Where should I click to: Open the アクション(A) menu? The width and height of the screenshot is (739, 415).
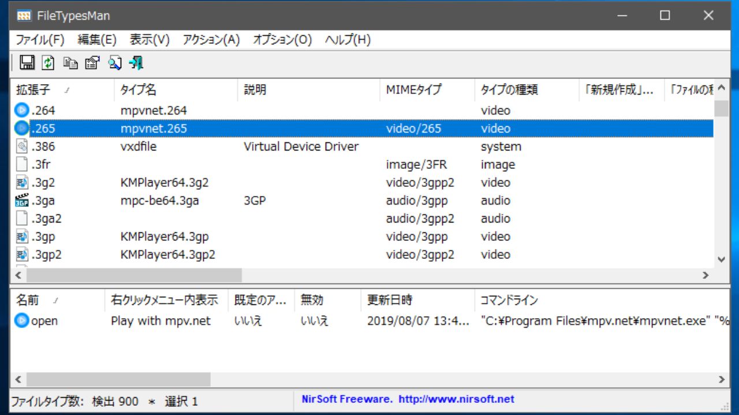[x=211, y=40]
